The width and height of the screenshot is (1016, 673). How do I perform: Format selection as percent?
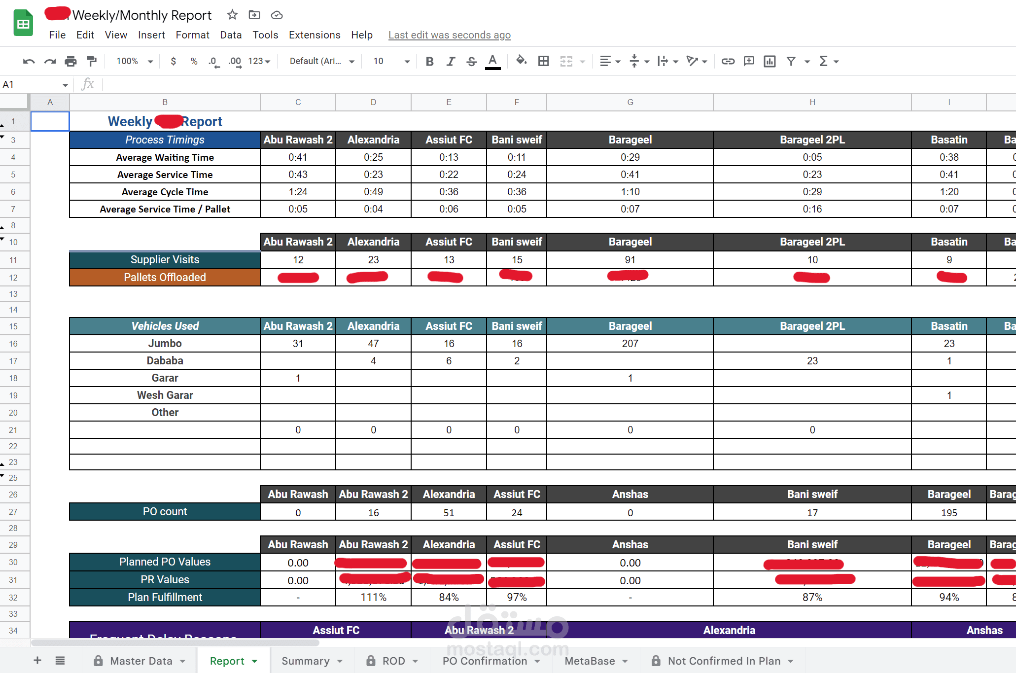pyautogui.click(x=193, y=61)
